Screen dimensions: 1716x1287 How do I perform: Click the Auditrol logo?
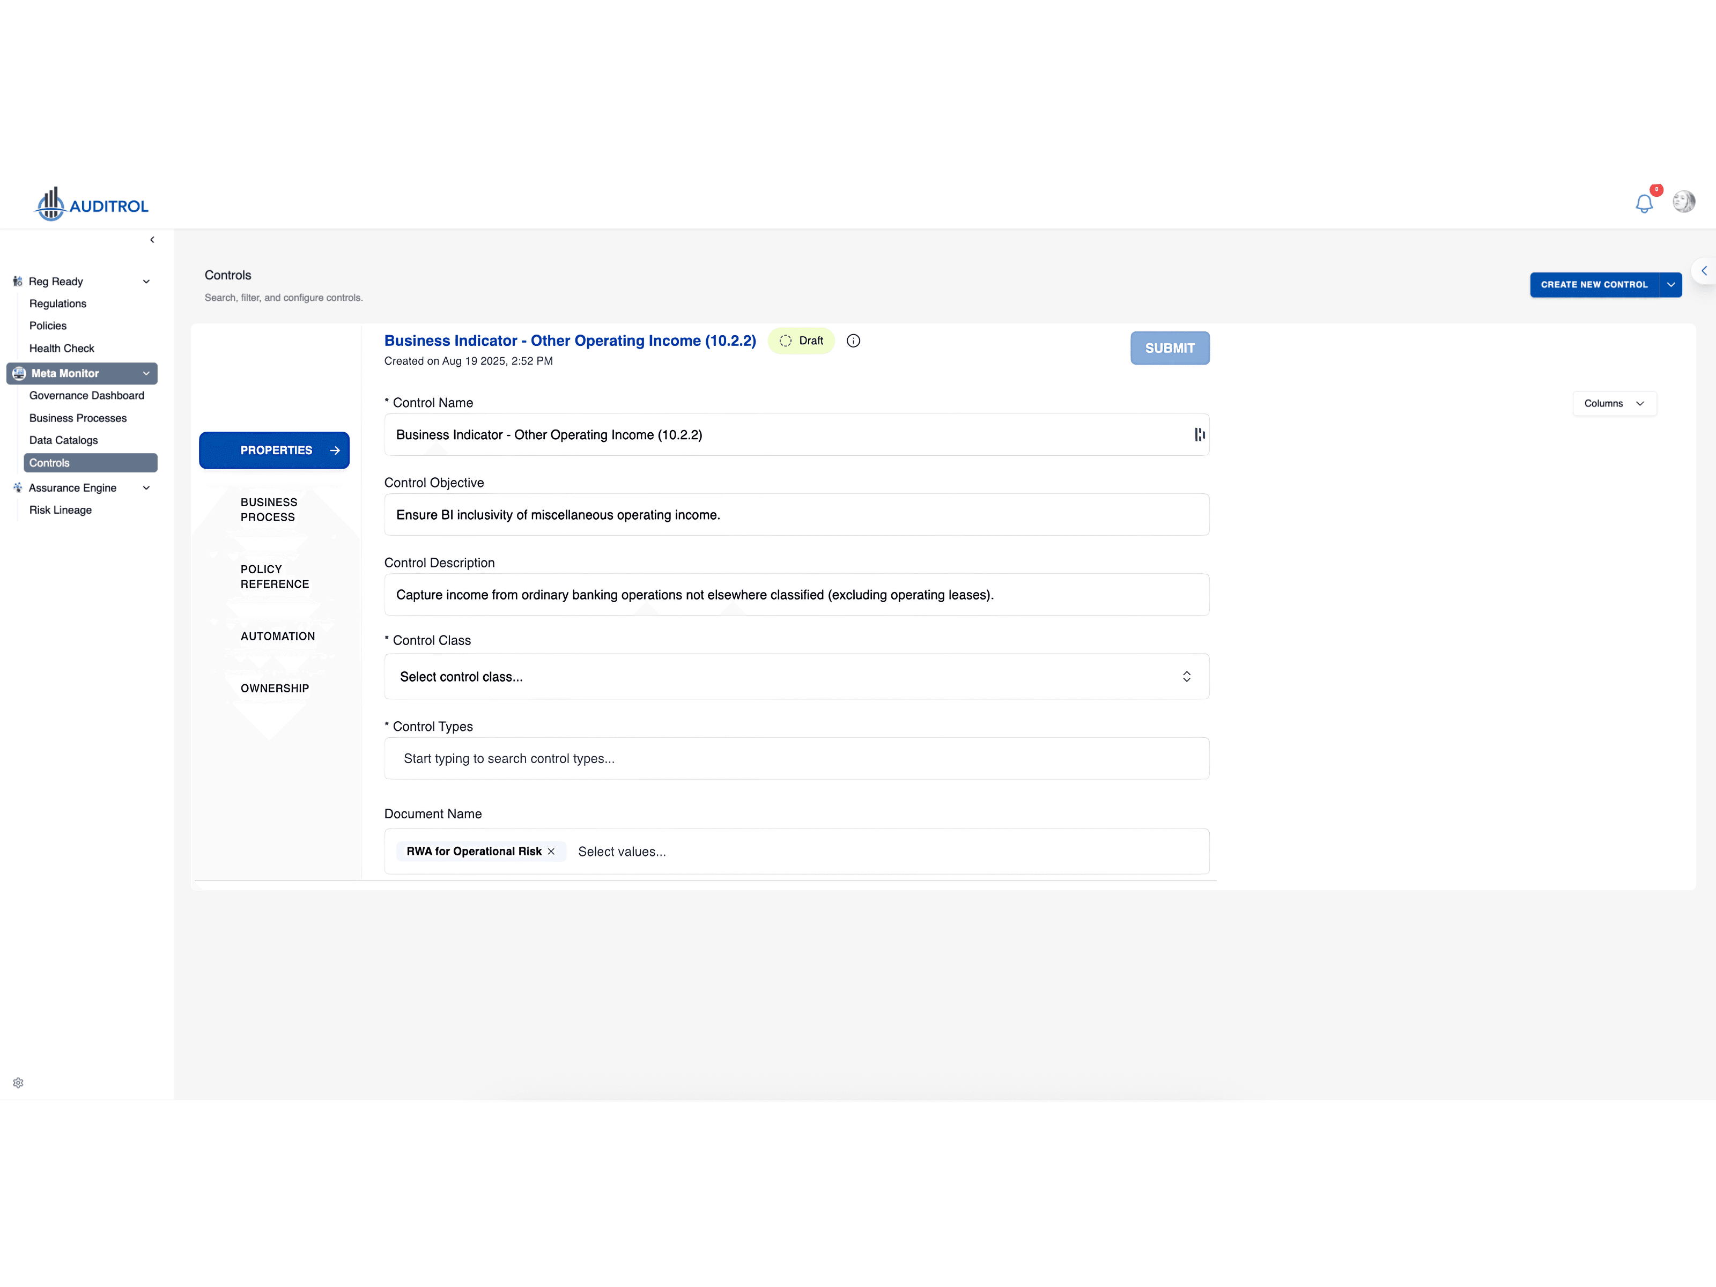point(92,205)
